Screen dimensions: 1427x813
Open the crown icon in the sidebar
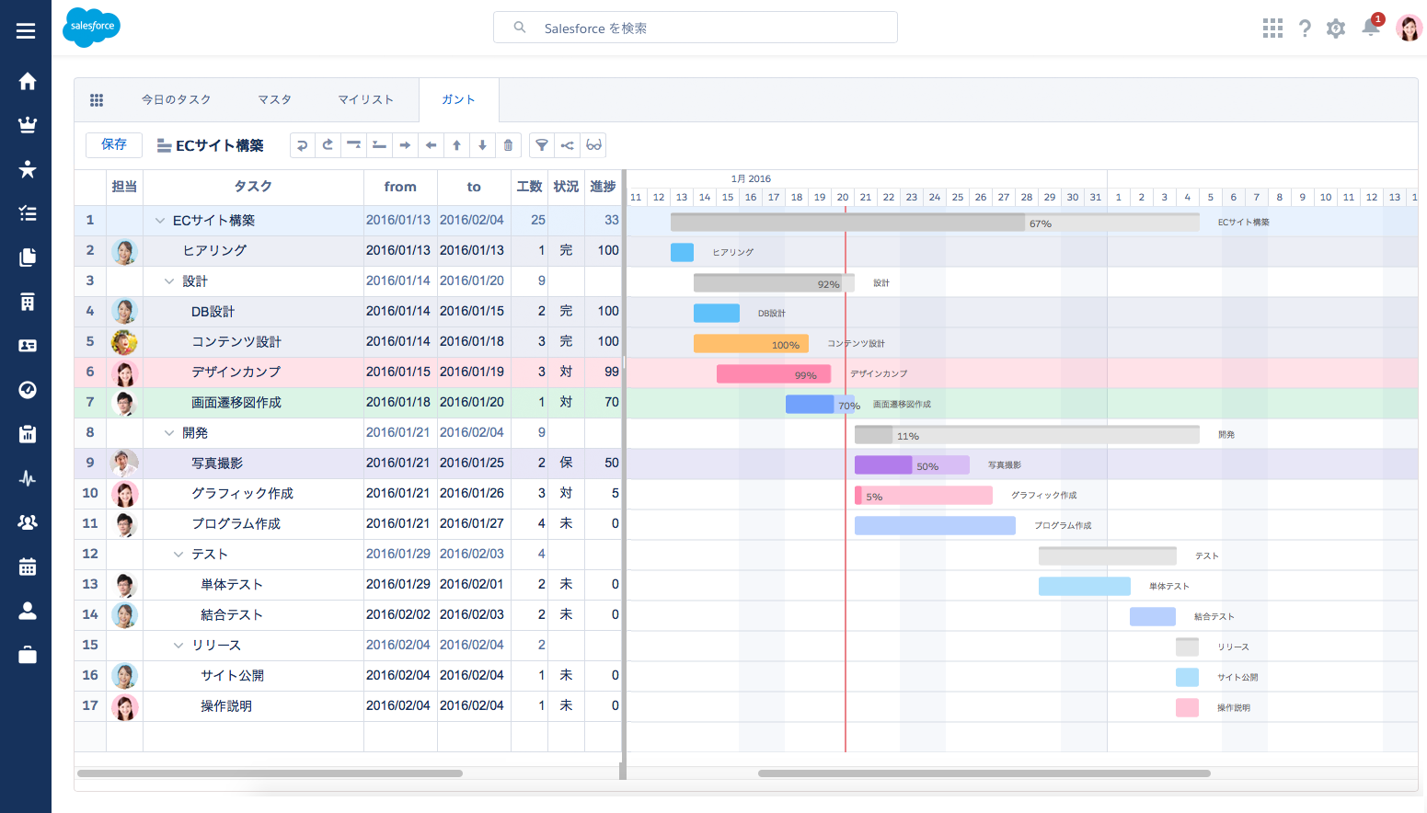28,125
